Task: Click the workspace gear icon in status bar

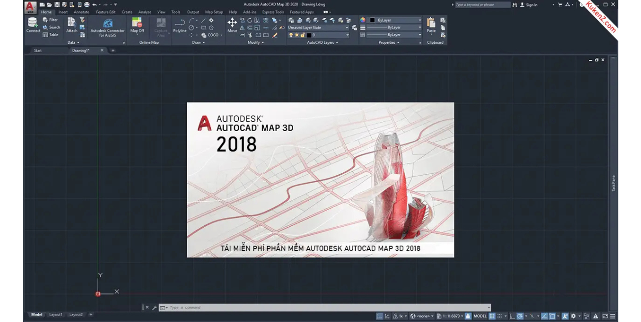Action: (573, 316)
